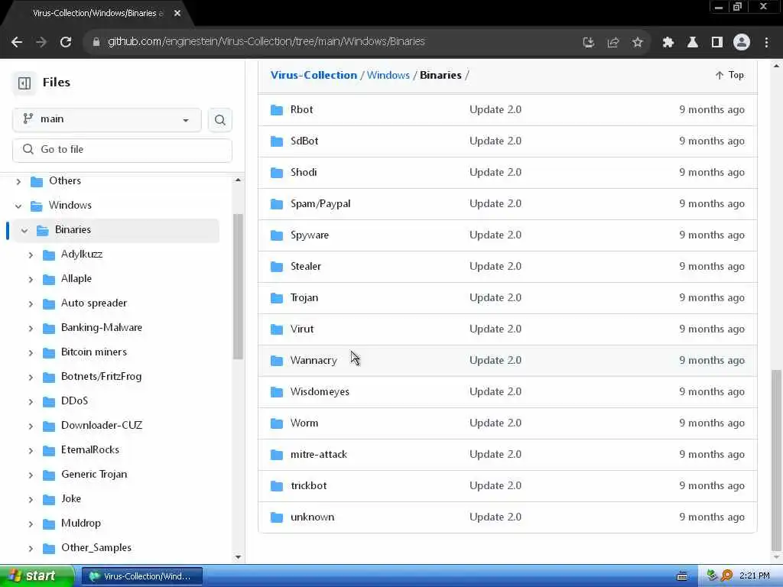Open the Worm folder
Screen dimensions: 783x587
[304, 423]
